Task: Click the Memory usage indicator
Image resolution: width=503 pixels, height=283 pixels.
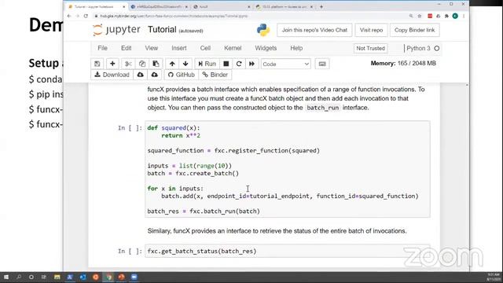Action: 403,64
